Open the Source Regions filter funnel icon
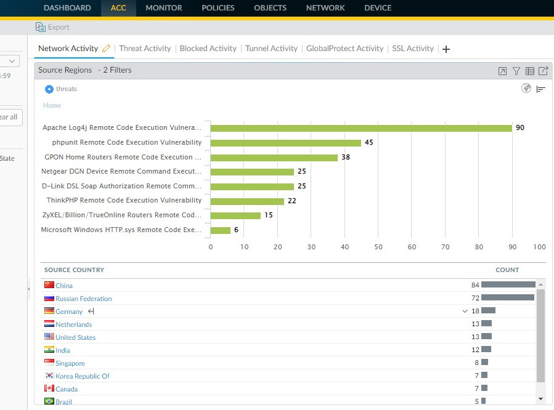 coord(516,71)
